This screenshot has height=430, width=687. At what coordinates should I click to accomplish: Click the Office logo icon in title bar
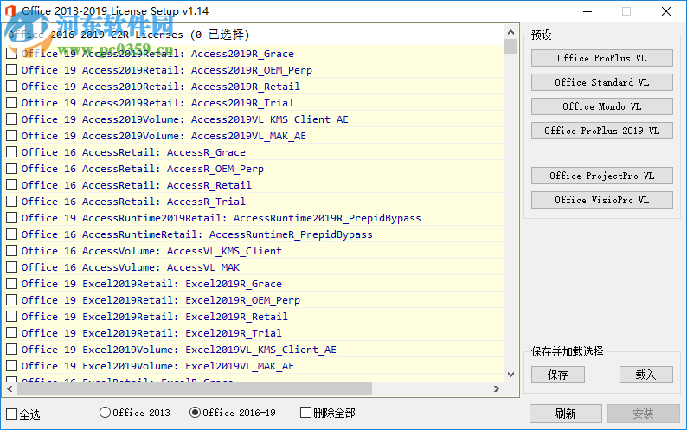[10, 10]
